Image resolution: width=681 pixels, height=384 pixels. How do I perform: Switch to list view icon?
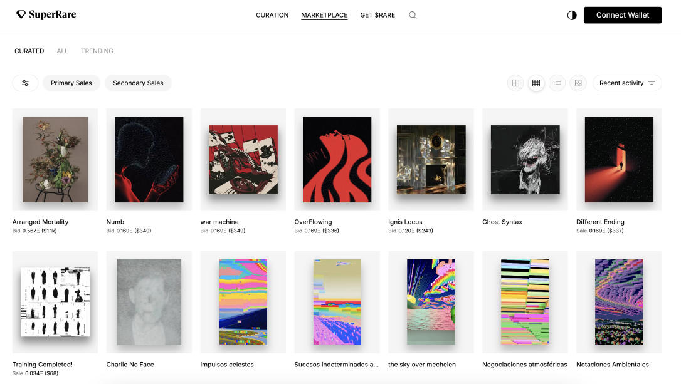click(x=557, y=83)
